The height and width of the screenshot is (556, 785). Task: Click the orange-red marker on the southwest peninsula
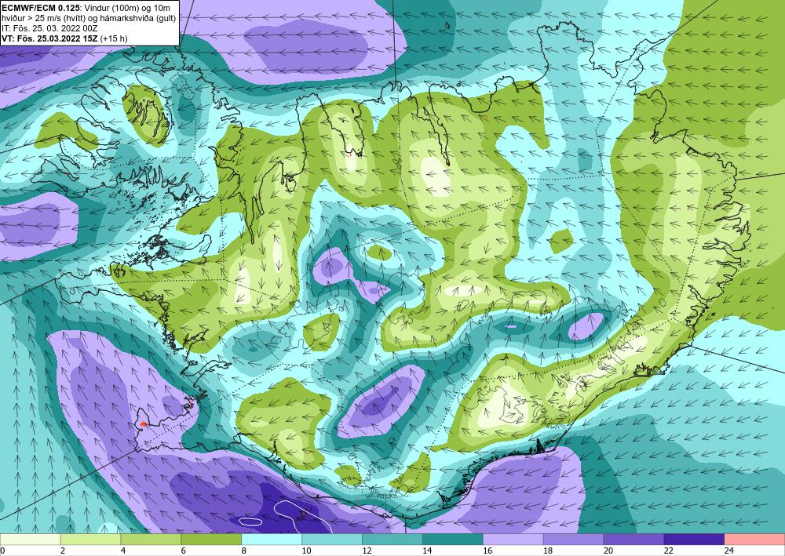pyautogui.click(x=143, y=424)
